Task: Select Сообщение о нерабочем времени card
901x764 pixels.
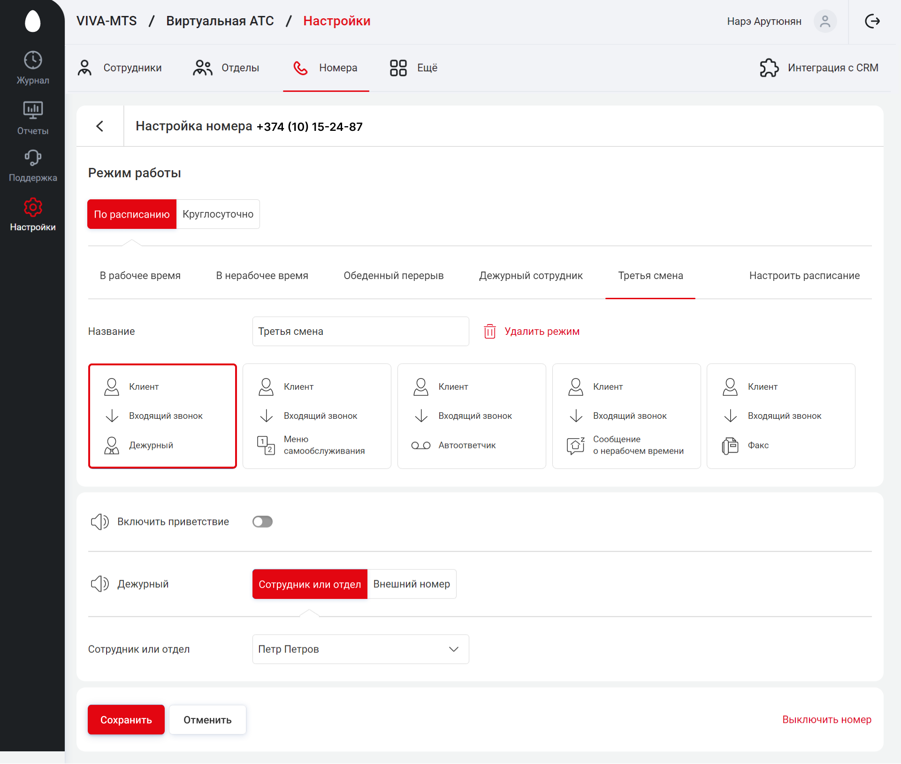Action: (x=626, y=416)
